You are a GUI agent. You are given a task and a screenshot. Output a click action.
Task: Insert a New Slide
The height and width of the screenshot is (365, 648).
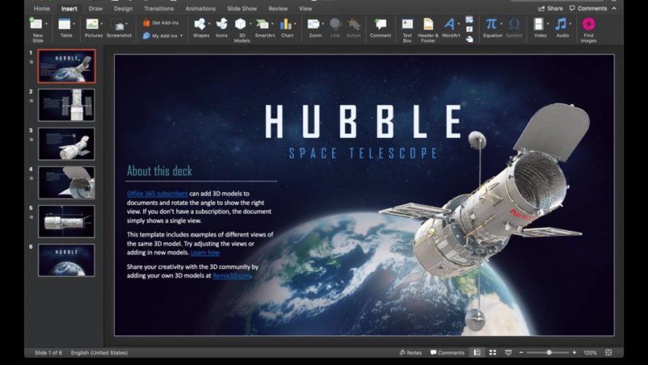point(36,31)
